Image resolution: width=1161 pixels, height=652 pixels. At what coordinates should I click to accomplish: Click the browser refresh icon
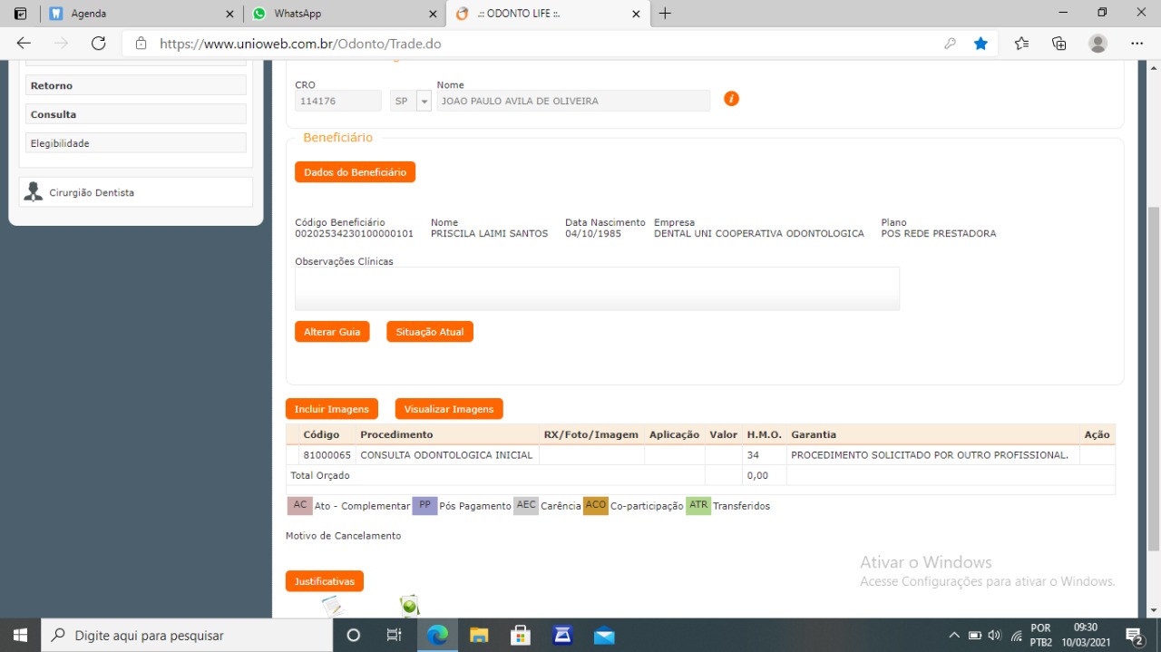99,44
